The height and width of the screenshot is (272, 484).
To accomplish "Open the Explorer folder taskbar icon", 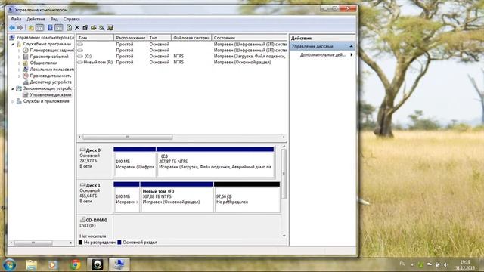I will click(31, 264).
